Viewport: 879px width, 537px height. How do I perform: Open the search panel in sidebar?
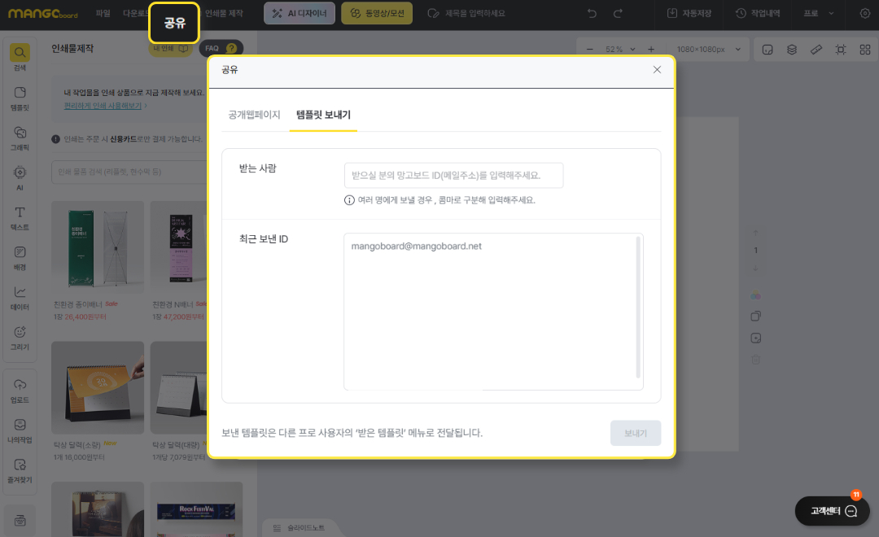click(20, 55)
